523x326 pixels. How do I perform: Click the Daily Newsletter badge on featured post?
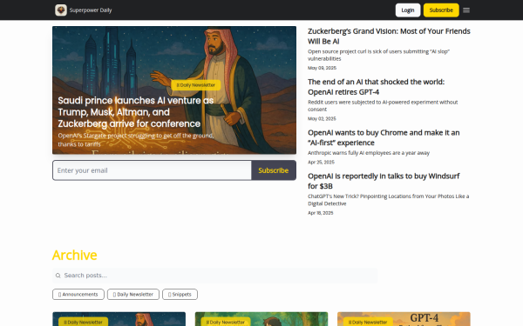[x=196, y=85]
